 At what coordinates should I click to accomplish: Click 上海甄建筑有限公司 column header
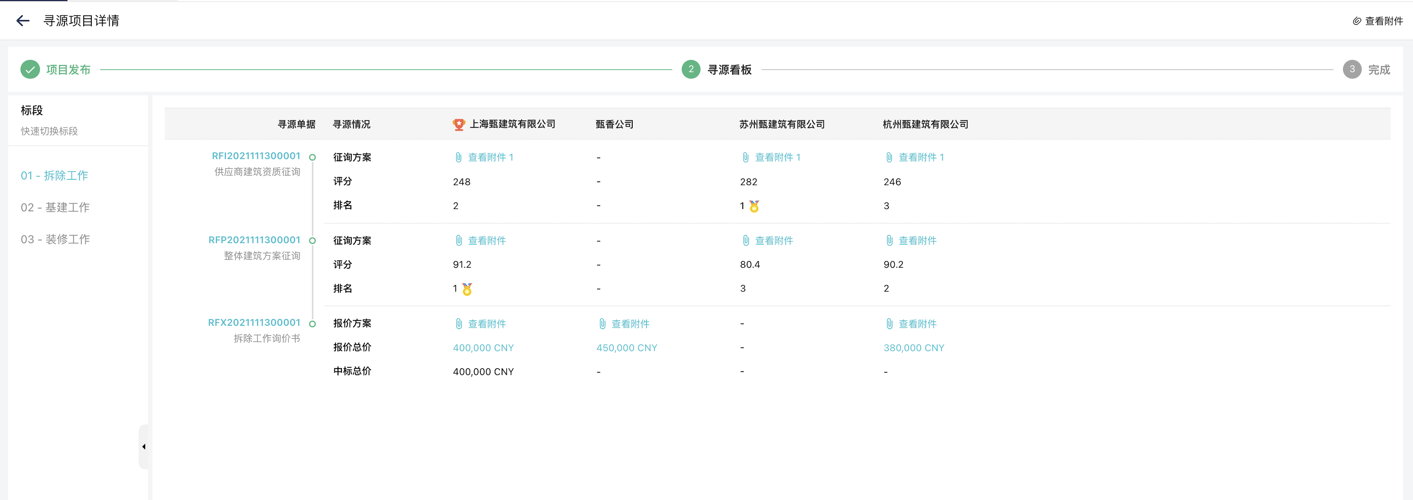(512, 125)
